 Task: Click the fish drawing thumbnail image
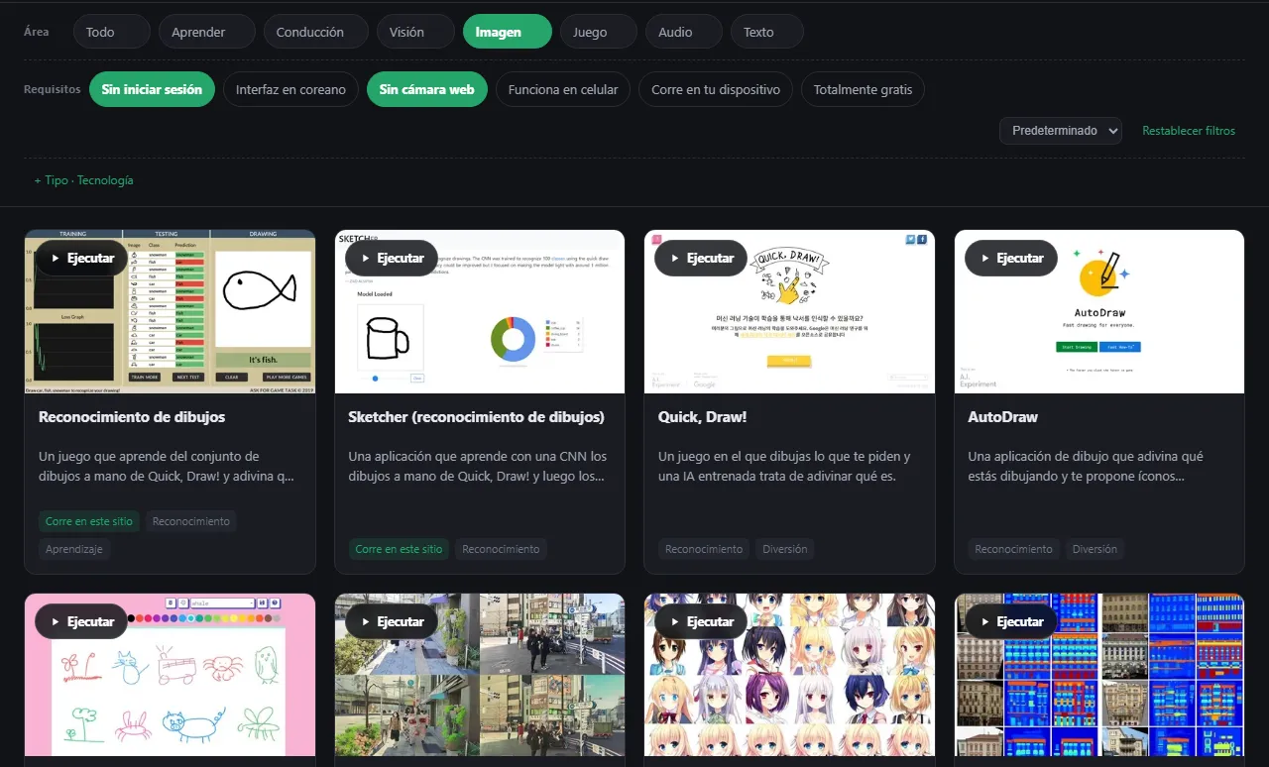[x=171, y=312]
